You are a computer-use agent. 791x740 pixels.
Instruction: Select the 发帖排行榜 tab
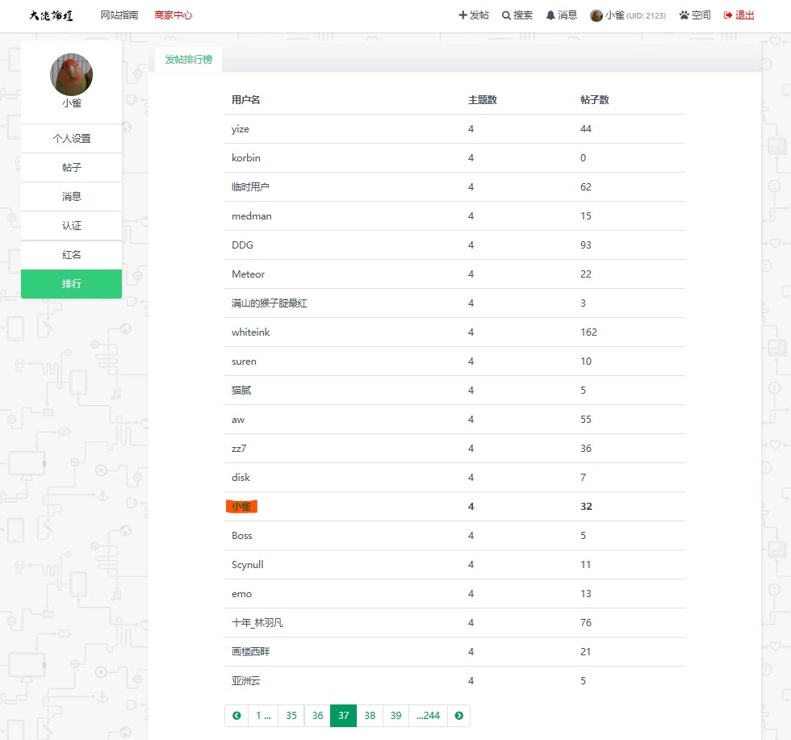[x=188, y=60]
